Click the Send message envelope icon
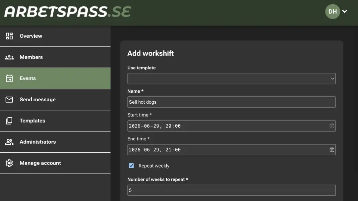Image resolution: width=358 pixels, height=201 pixels. coord(9,99)
